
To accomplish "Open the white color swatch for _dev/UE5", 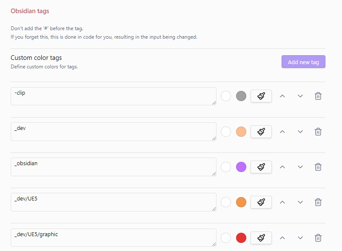I will pos(226,202).
